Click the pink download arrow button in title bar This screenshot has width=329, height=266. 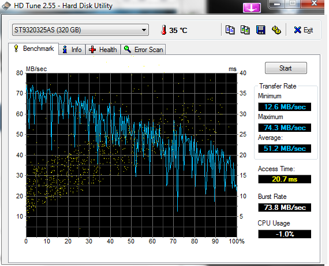[x=252, y=8]
